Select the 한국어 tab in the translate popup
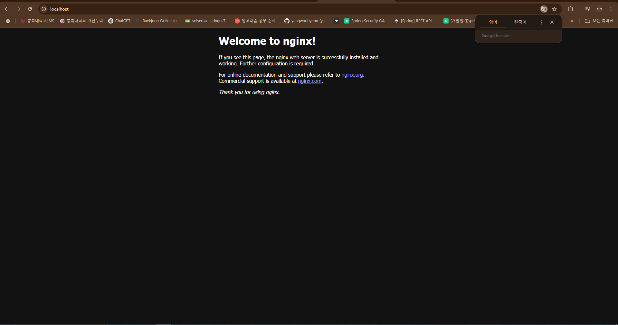This screenshot has height=325, width=618. coord(520,22)
